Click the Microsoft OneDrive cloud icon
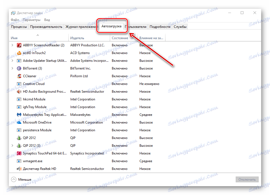Image resolution: width=270 pixels, height=195 pixels. point(19,122)
